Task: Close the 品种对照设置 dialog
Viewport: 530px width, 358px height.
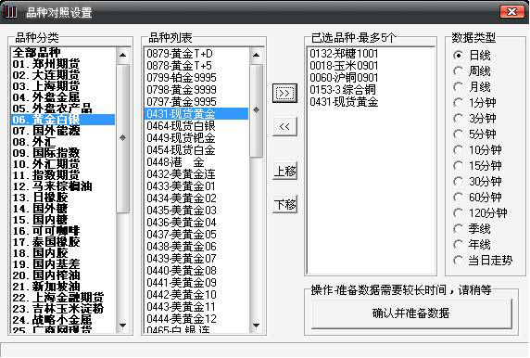Action: coord(511,11)
